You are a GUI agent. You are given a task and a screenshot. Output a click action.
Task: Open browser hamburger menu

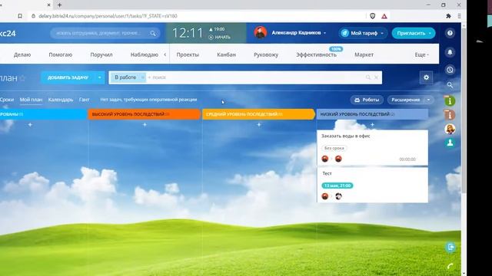459,16
